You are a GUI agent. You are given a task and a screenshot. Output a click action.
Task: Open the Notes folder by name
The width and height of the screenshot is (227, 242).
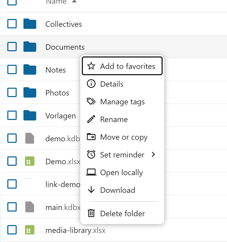tap(56, 70)
